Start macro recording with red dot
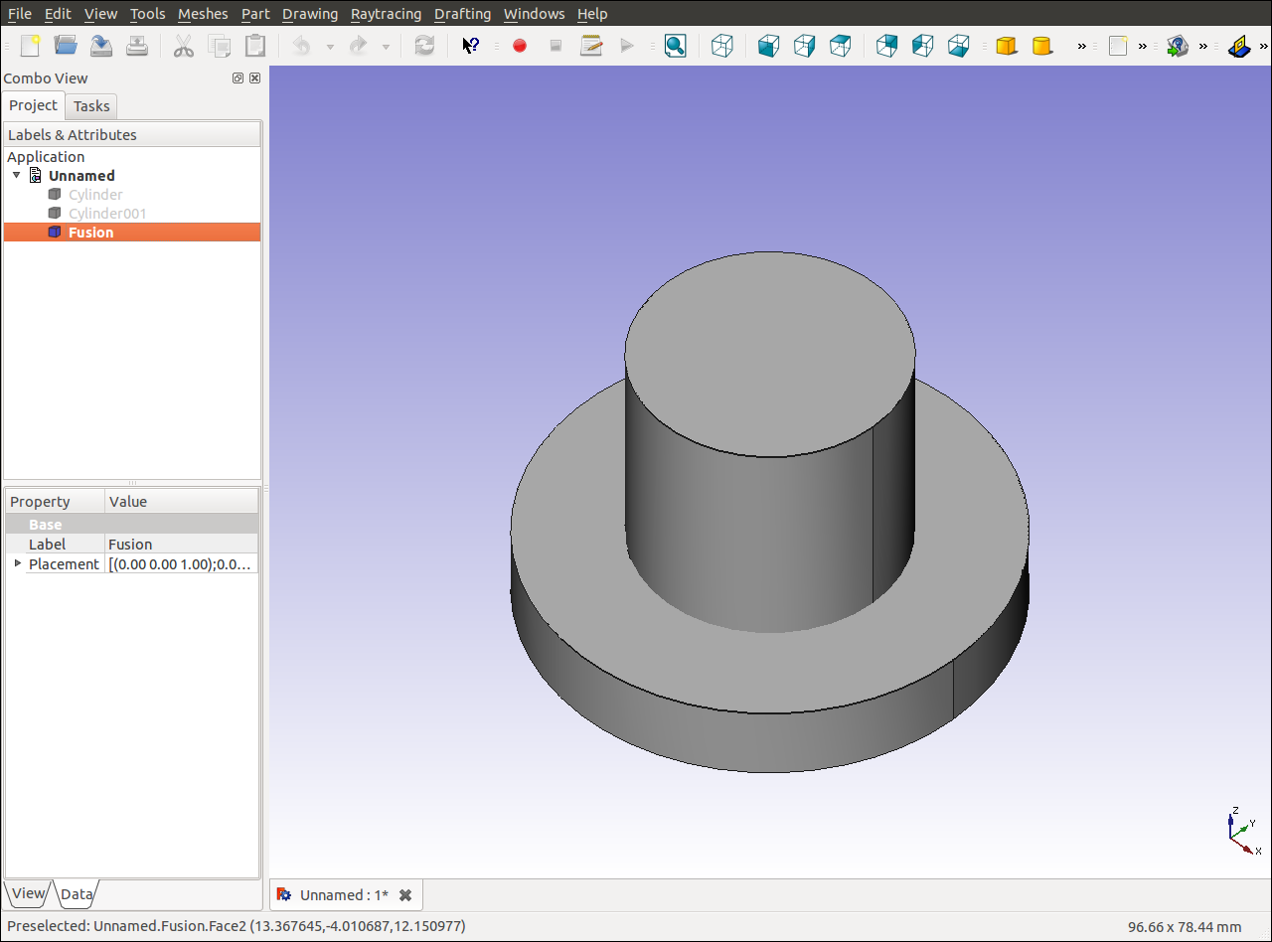This screenshot has width=1272, height=942. (x=519, y=46)
